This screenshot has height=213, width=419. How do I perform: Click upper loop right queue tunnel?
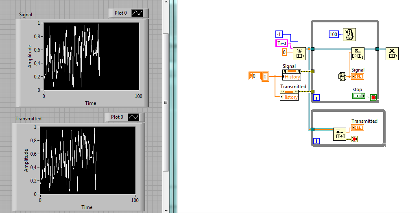(377, 49)
